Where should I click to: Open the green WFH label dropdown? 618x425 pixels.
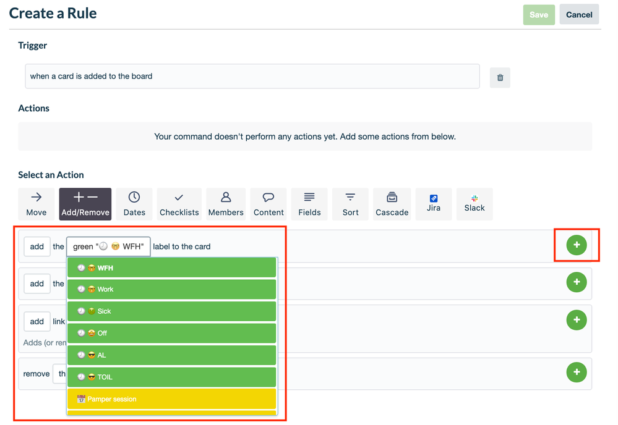pos(108,246)
